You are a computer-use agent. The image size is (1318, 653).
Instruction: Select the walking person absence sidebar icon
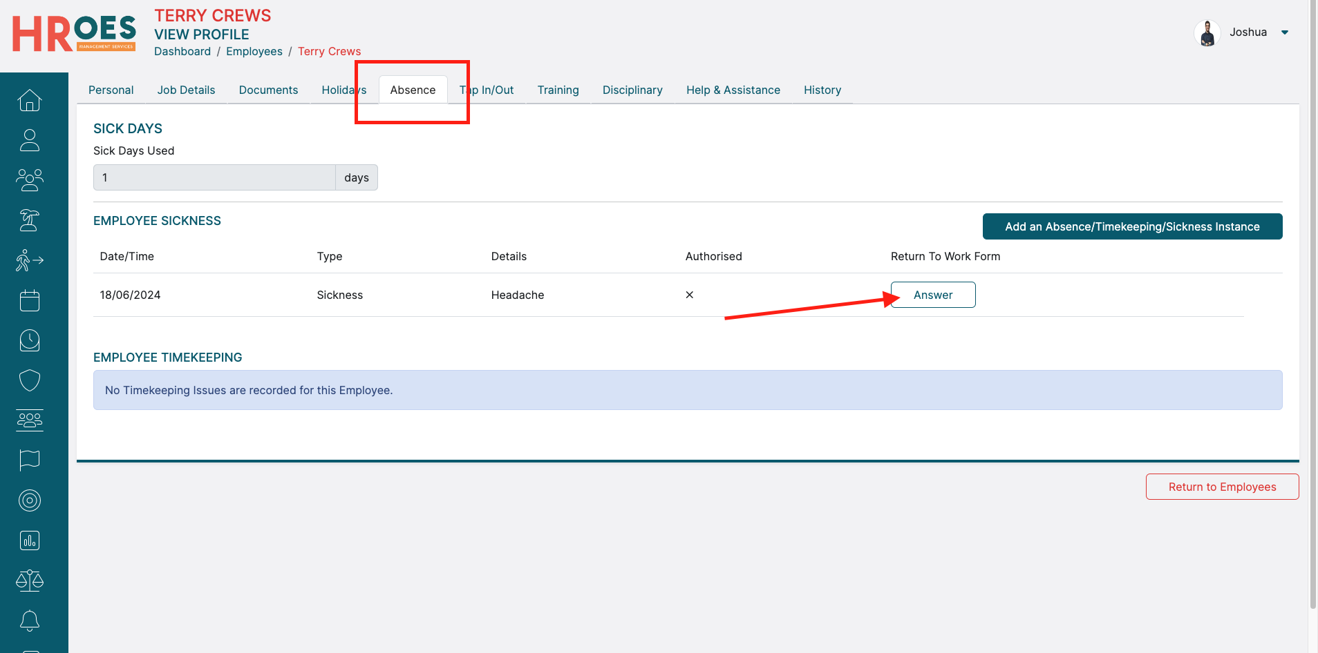(29, 260)
